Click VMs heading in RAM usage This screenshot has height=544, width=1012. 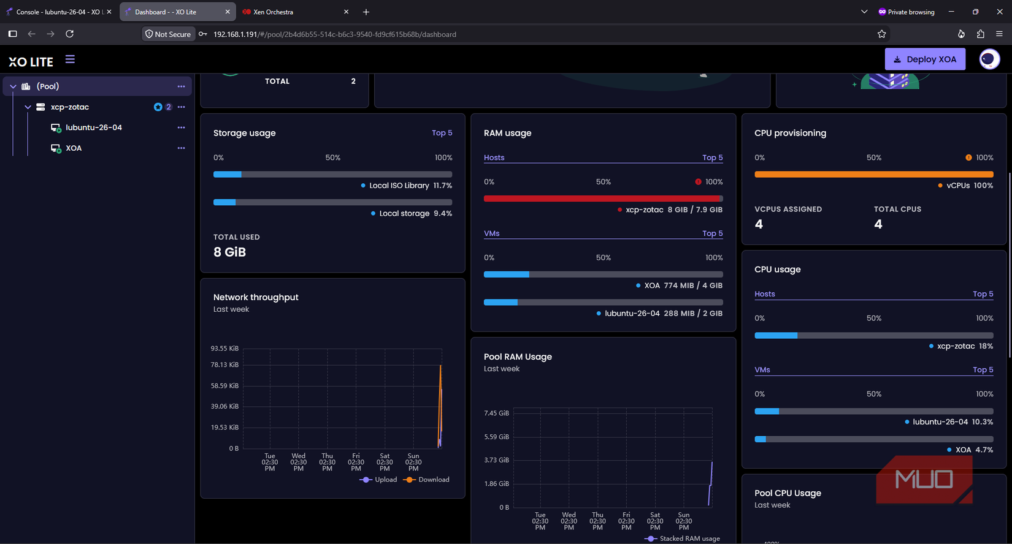point(491,233)
